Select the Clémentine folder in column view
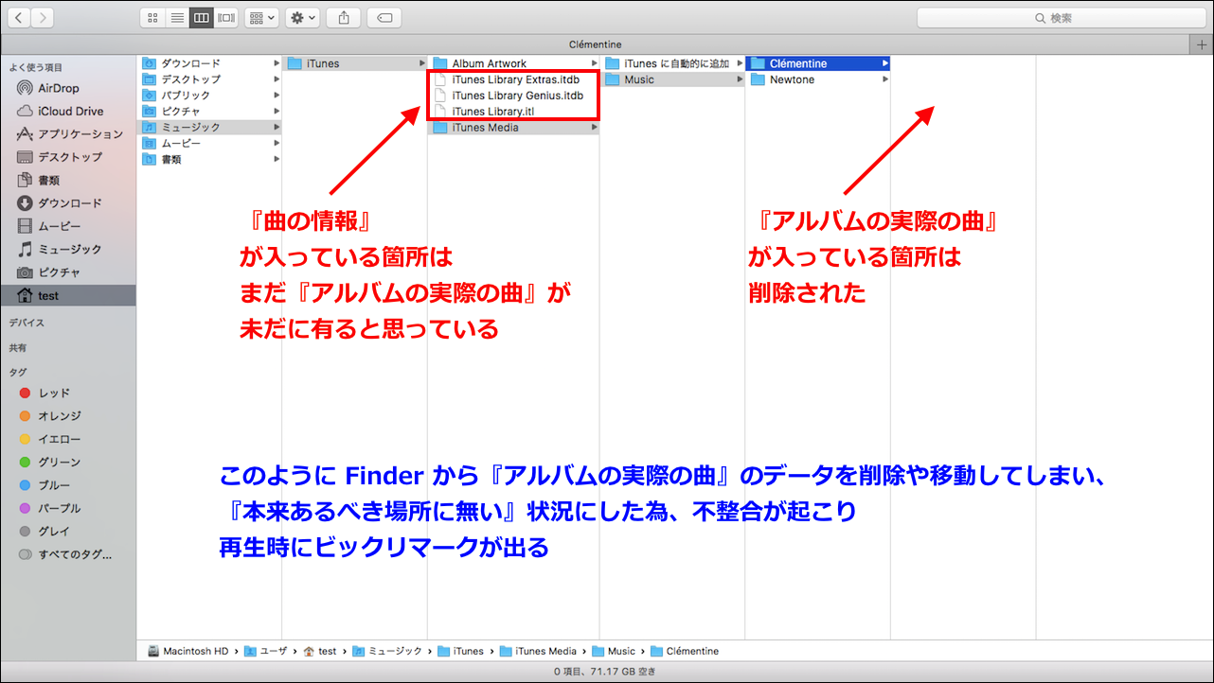The width and height of the screenshot is (1214, 683). pos(818,63)
